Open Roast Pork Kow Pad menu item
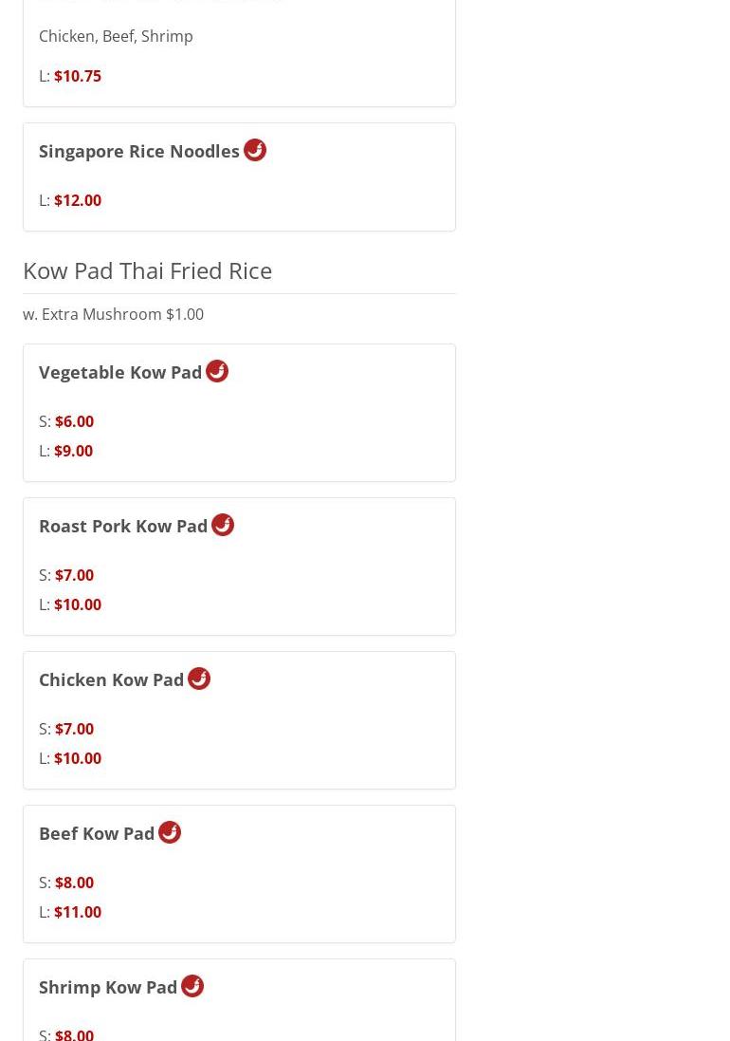The height and width of the screenshot is (1041, 730). (x=123, y=526)
